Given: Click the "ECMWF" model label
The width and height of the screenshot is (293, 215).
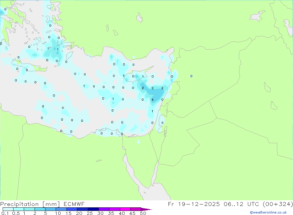Looking at the screenshot, I should point(74,204).
